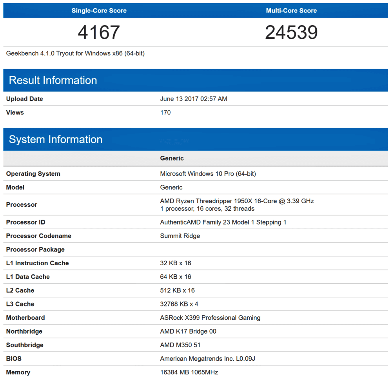Screen dimensions: 392x385
Task: Click the AMD Ryzen Threadripper 1950X processor name
Action: (237, 201)
